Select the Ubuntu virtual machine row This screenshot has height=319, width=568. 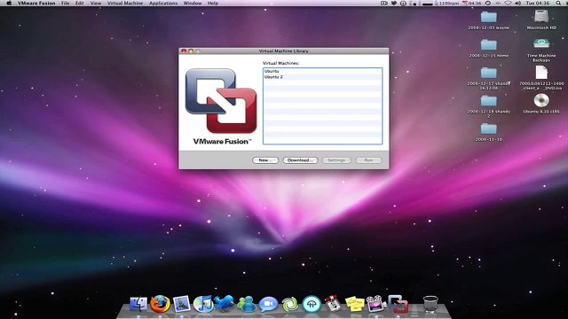coord(322,71)
